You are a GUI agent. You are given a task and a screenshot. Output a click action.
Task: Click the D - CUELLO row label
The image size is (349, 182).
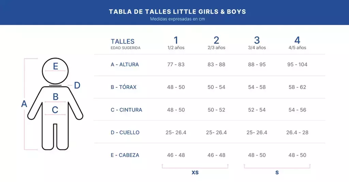coord(125,132)
